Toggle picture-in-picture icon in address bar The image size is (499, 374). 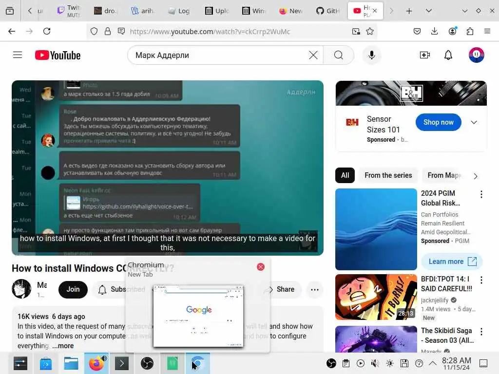pos(356,31)
